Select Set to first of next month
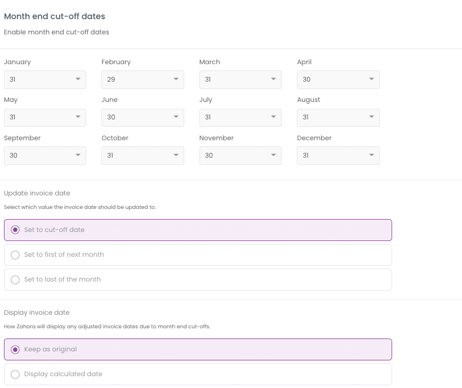 click(198, 255)
